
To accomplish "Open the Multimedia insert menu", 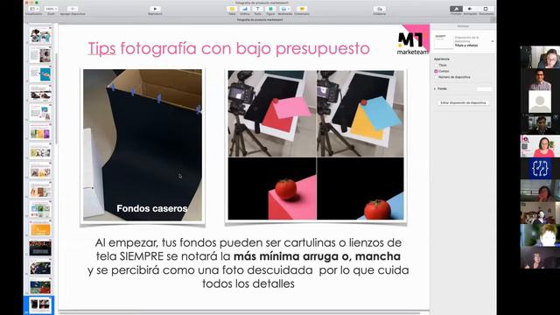I will coord(284,9).
